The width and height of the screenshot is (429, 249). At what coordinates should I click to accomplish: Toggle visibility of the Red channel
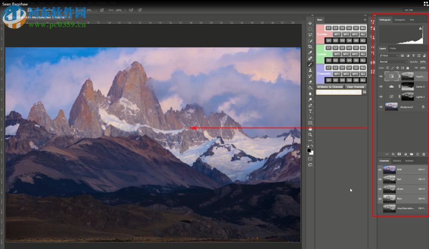380,179
